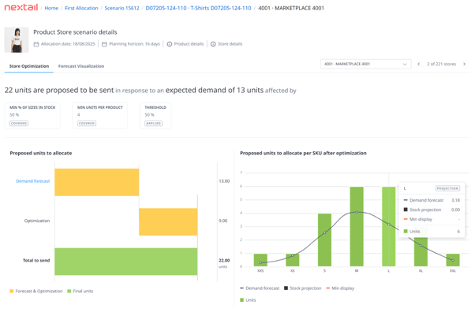The width and height of the screenshot is (475, 312).
Task: Switch to the Forecast Visualization tab
Action: click(x=81, y=66)
